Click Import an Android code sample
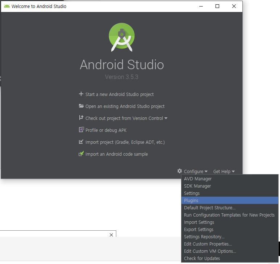 pyautogui.click(x=117, y=154)
